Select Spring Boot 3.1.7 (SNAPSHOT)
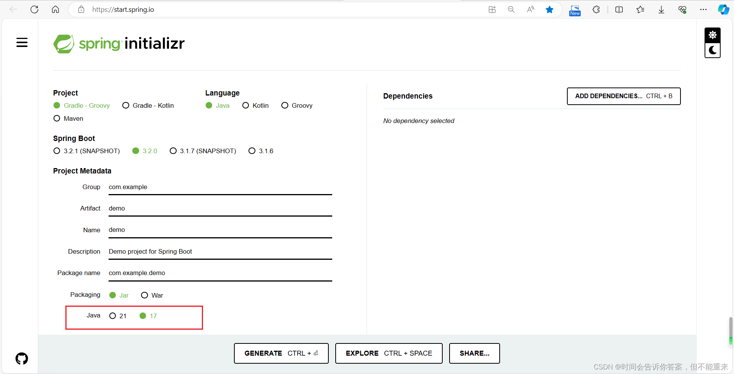The height and width of the screenshot is (374, 734). click(x=203, y=151)
